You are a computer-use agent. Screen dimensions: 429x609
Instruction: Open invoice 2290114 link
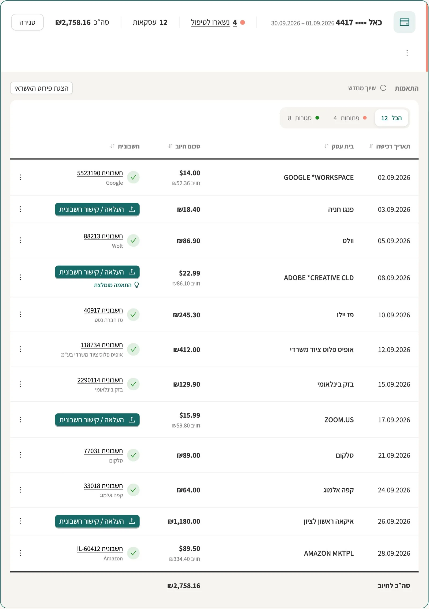(x=100, y=380)
